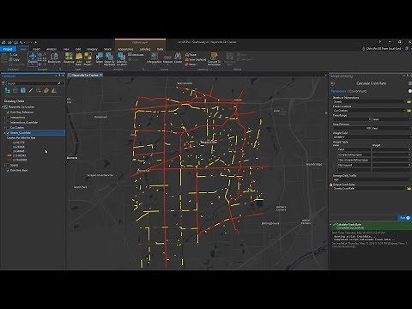Open the Basemap gallery
This screenshot has width=412, height=309.
[69, 58]
